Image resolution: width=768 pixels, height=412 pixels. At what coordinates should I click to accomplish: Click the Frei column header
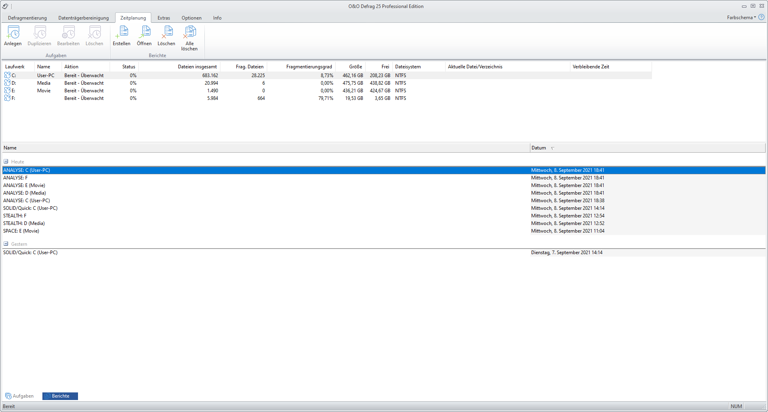point(379,67)
